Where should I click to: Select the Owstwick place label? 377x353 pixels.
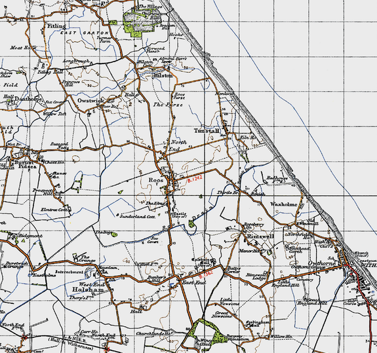click(x=90, y=100)
